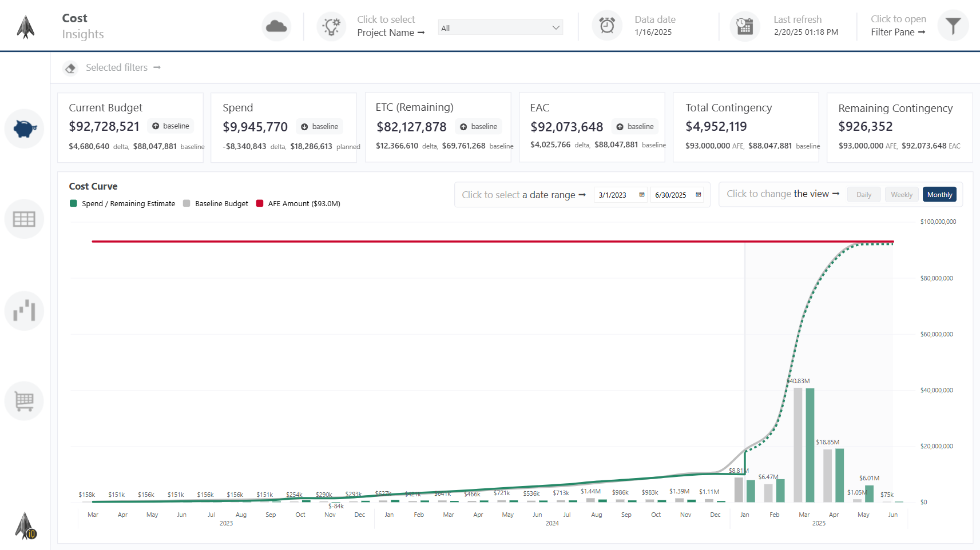
Task: Toggle Current Budget baseline button
Action: 170,126
